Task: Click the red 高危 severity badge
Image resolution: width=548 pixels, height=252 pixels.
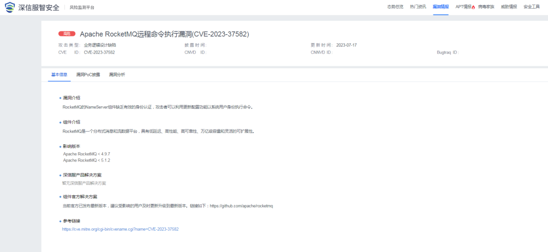Action: [67, 34]
